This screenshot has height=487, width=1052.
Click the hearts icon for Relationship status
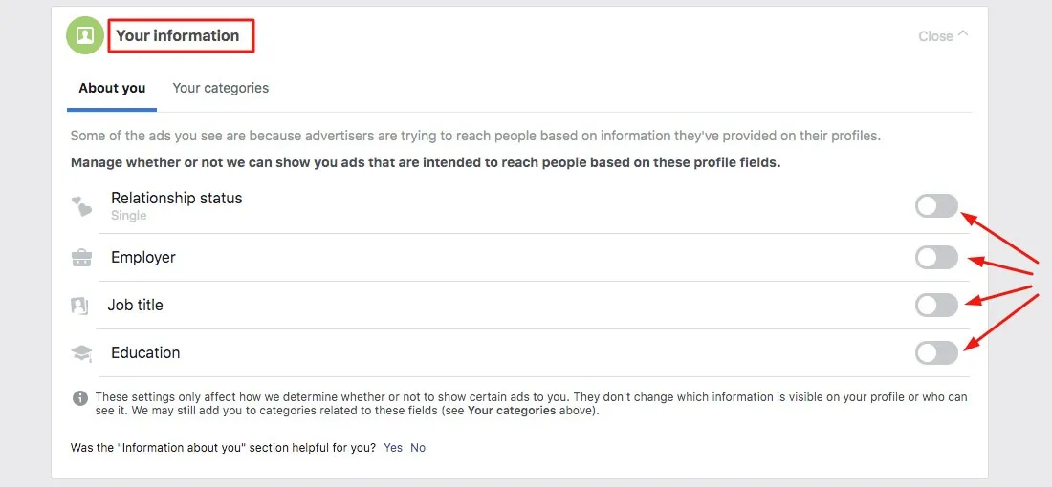click(x=82, y=206)
